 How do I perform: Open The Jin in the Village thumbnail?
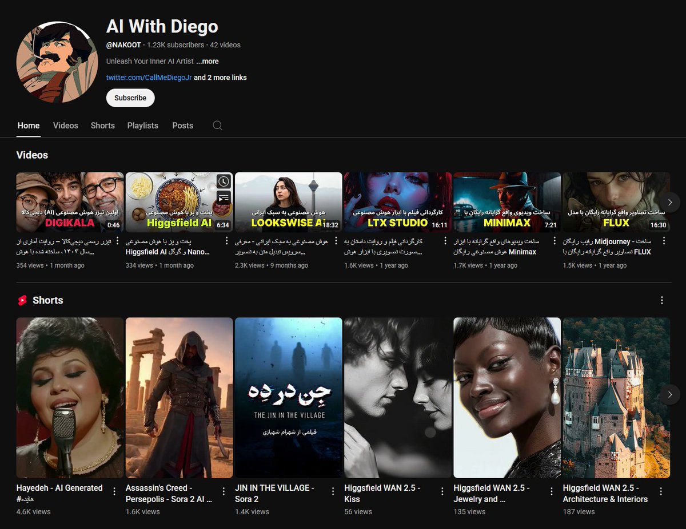coord(289,398)
